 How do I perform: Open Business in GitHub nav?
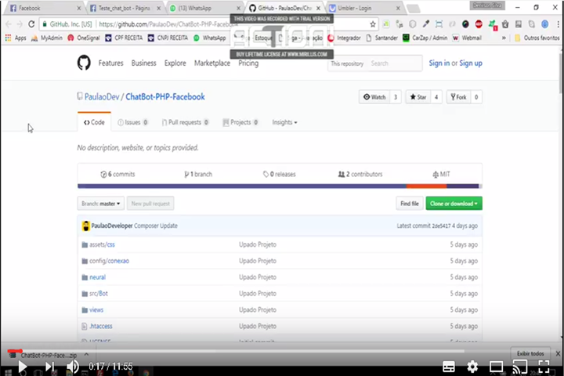point(143,63)
